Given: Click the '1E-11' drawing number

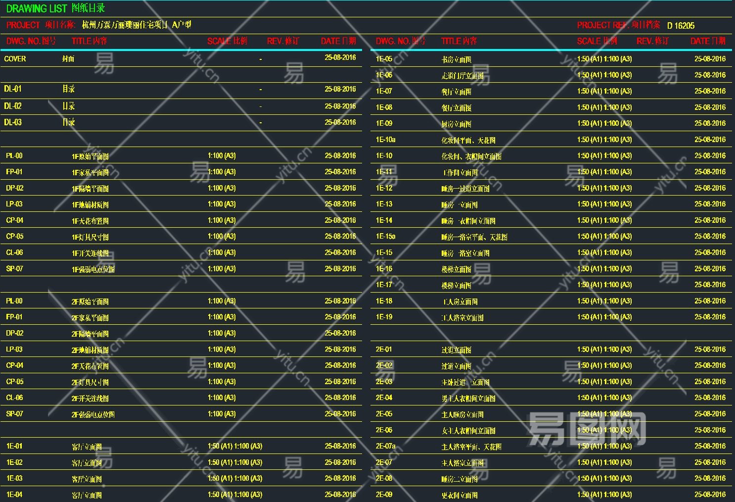Looking at the screenshot, I should click(x=384, y=172).
